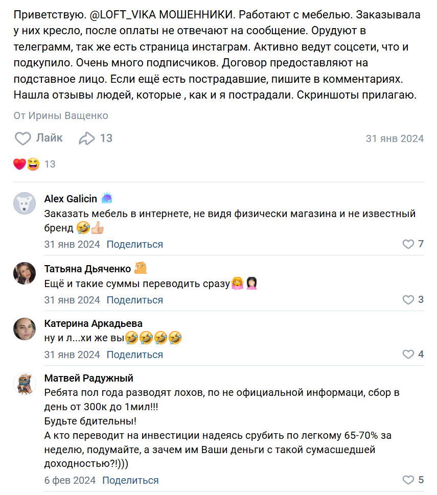Like Alex Galicin's comment
437x495 pixels.
click(x=408, y=244)
